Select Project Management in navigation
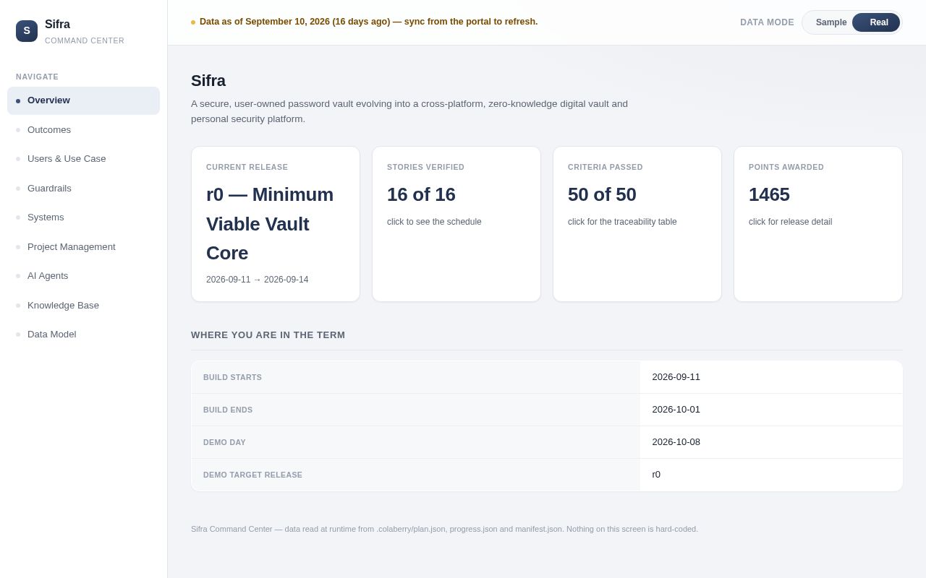This screenshot has width=926, height=578. point(83,247)
